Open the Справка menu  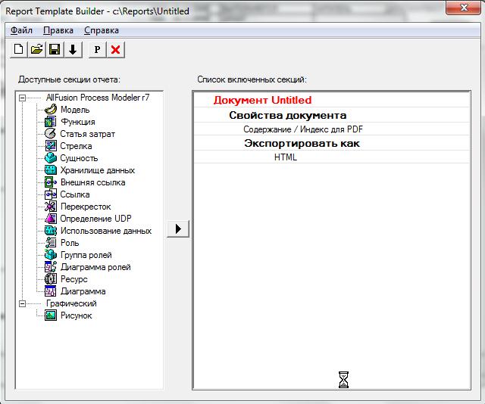click(x=102, y=30)
